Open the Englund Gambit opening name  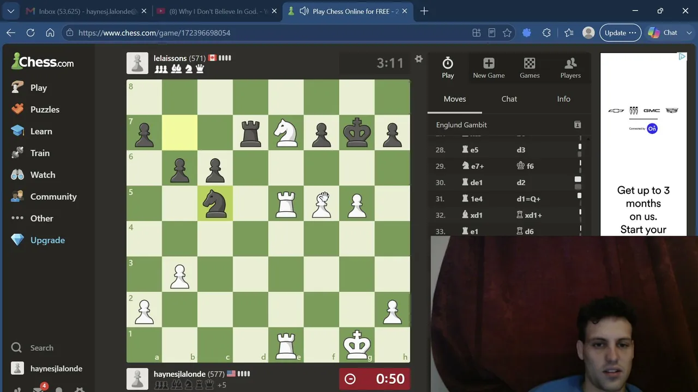click(x=461, y=125)
